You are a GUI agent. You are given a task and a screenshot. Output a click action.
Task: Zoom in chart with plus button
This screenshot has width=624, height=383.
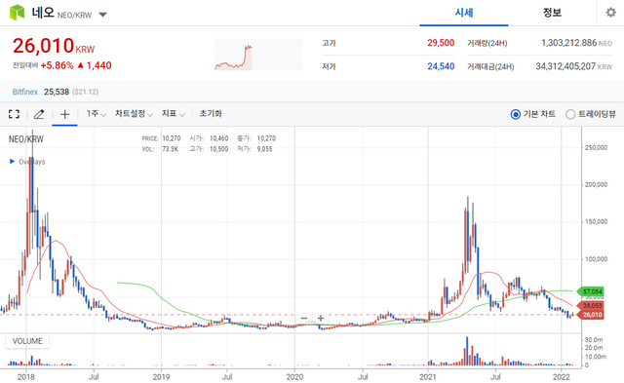click(321, 318)
